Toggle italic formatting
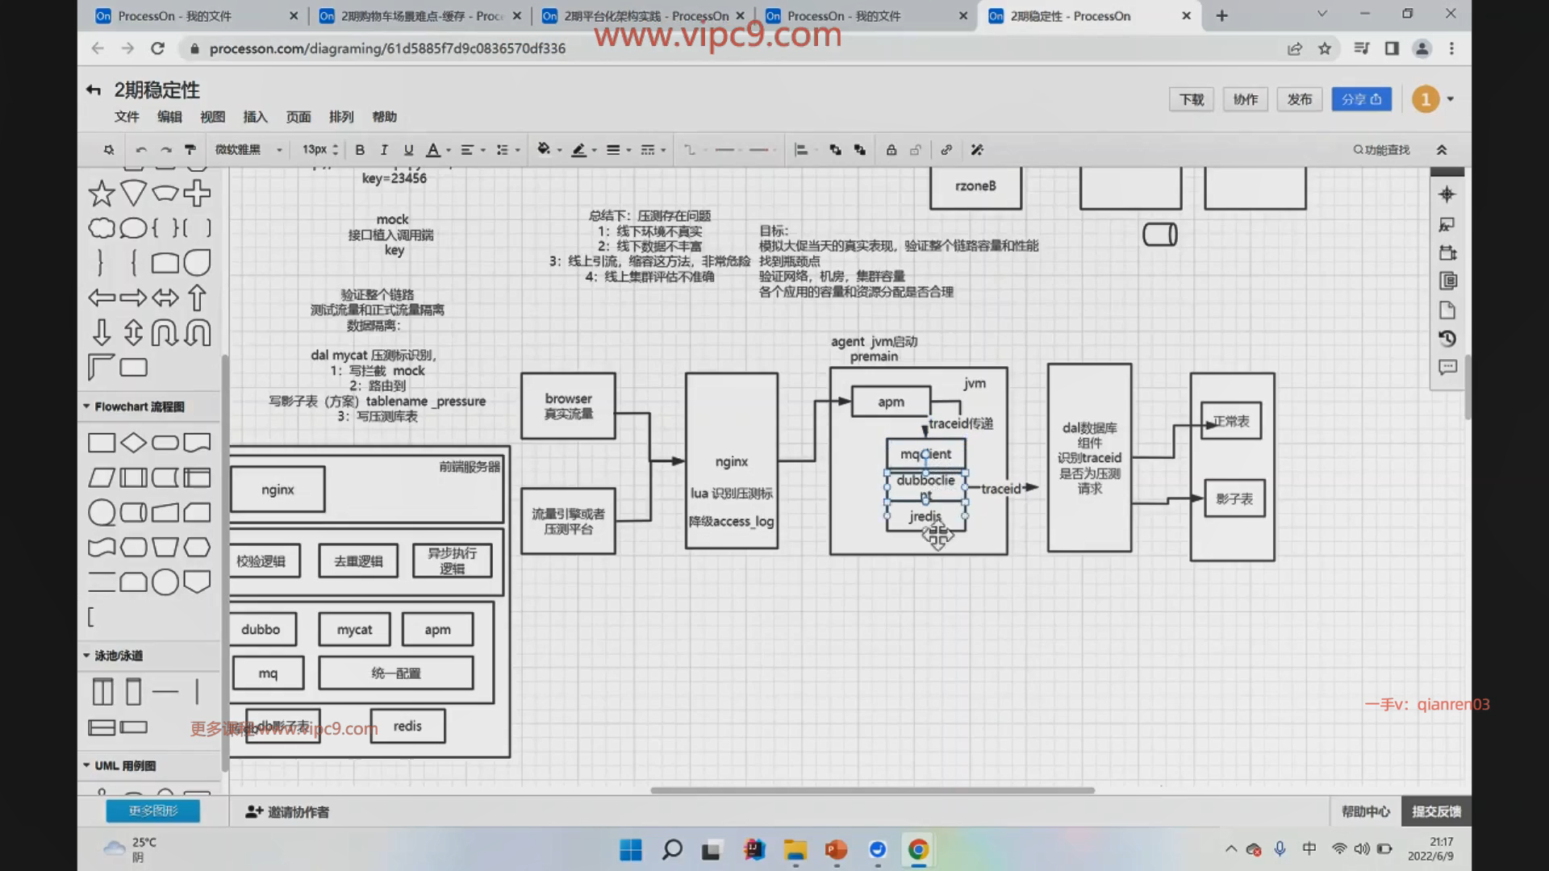 point(384,150)
